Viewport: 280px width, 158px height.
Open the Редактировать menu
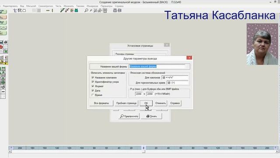(10, 6)
